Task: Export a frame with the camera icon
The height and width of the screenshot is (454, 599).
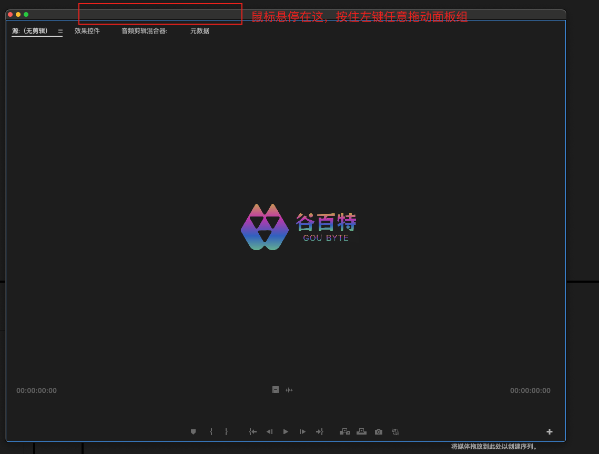Action: click(379, 432)
